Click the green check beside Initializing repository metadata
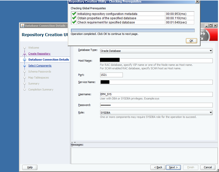Viewport: 219px width, 172px height. click(74, 14)
